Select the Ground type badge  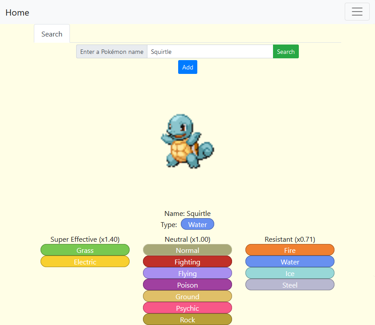187,297
